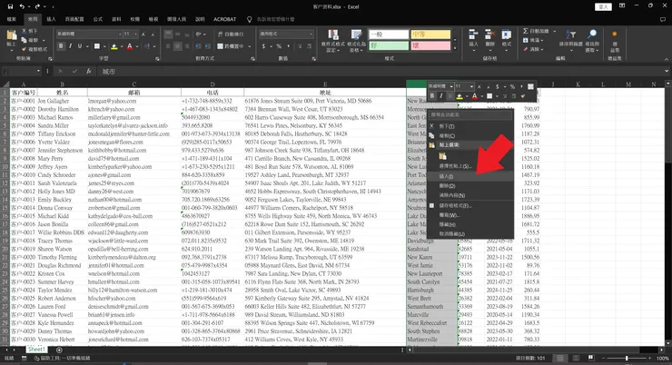Click the format painter icon in mini toolbar
The width and height of the screenshot is (672, 365).
(x=523, y=96)
